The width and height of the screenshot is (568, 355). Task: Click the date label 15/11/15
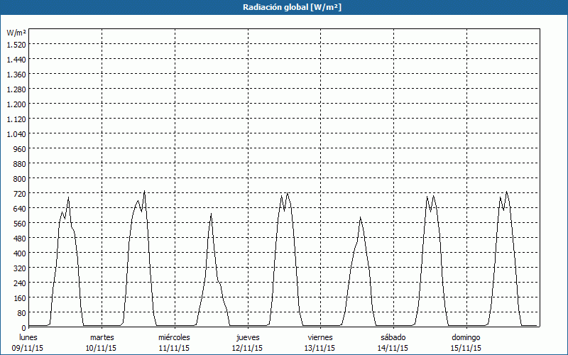pos(466,348)
